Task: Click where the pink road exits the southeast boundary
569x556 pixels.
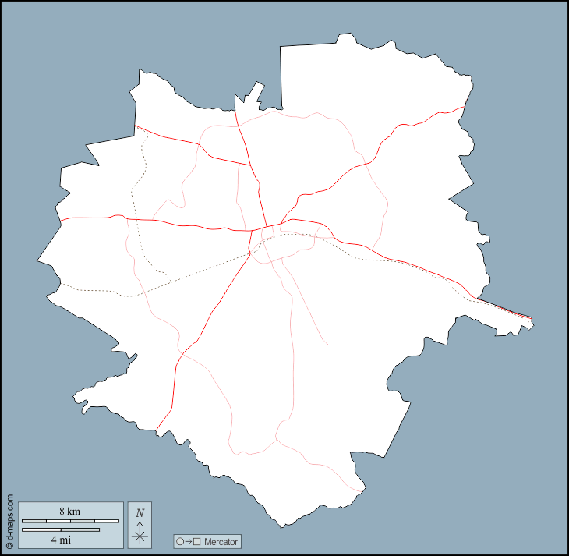Action: 363,490
